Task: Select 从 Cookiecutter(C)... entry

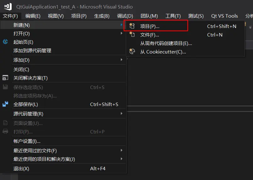Action: pyautogui.click(x=185, y=52)
